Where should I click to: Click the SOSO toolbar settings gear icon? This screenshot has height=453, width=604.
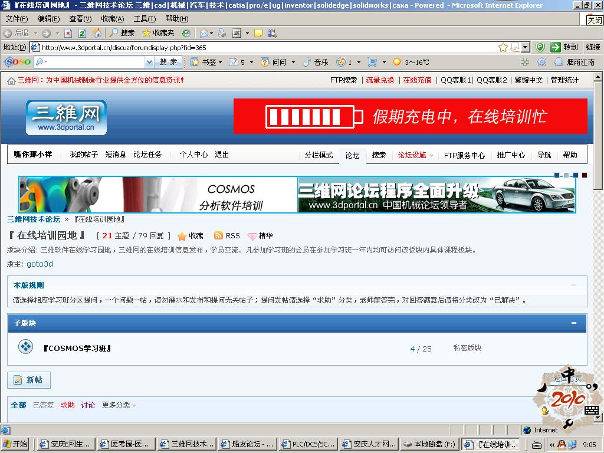point(541,62)
